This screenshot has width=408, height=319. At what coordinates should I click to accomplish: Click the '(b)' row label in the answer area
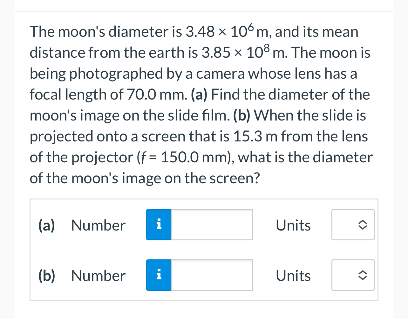point(46,275)
